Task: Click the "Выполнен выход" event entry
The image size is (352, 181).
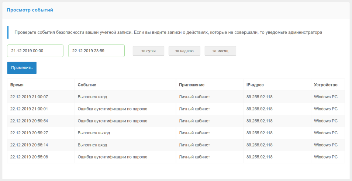Action: tap(94, 133)
